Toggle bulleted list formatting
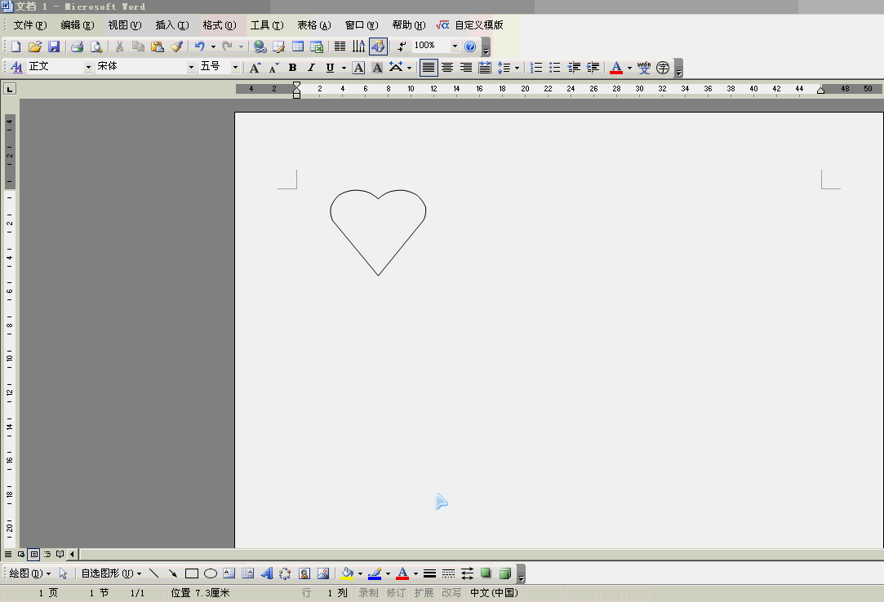 click(x=555, y=68)
